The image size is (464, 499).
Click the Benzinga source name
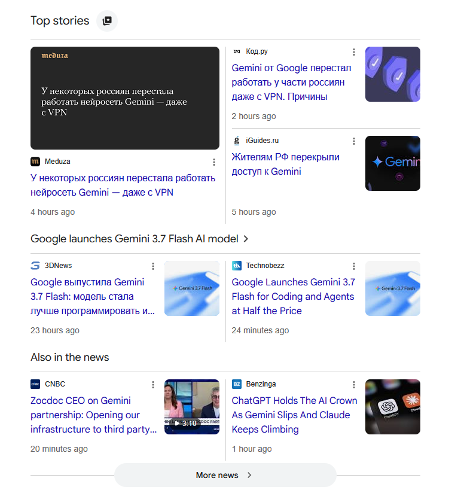click(x=261, y=384)
